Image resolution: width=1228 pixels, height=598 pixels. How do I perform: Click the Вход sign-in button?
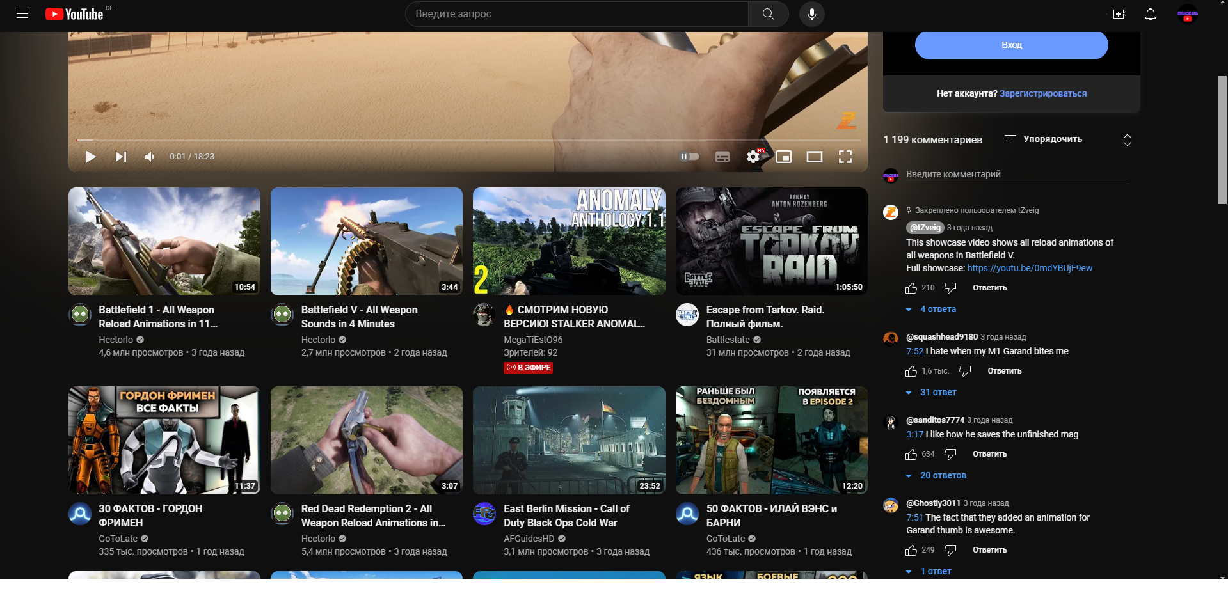coord(1011,45)
